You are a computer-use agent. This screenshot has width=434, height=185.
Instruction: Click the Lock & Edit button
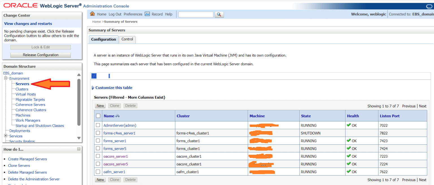(x=40, y=47)
